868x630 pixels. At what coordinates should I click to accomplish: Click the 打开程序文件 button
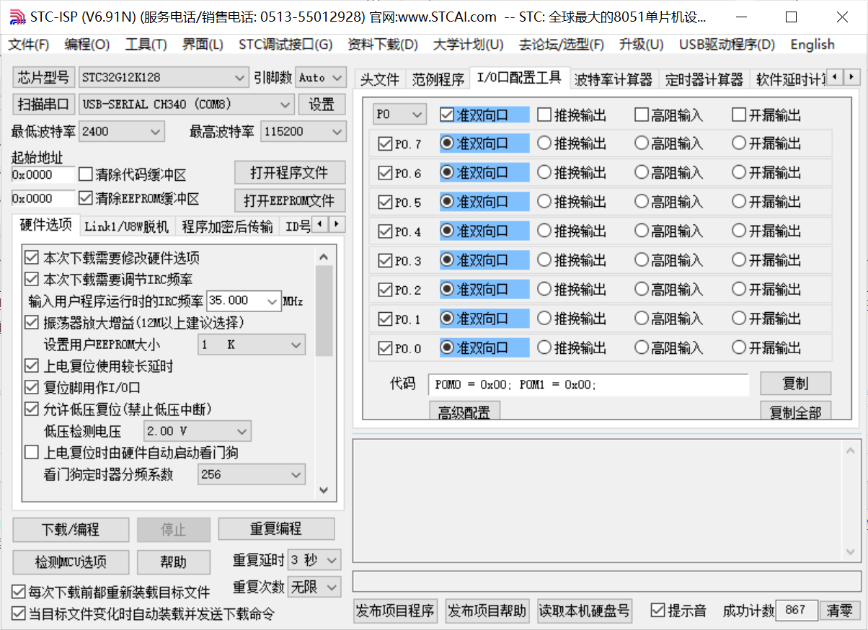pos(289,173)
